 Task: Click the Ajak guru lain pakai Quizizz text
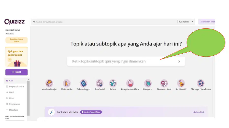[x=15, y=53]
